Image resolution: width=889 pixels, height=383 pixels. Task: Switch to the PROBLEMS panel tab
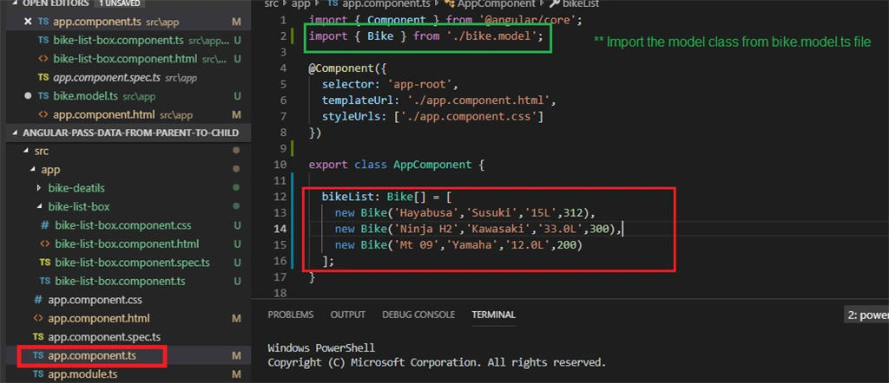coord(290,315)
